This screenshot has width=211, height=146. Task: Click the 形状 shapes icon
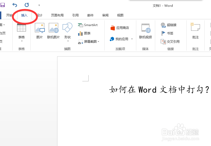point(67,27)
